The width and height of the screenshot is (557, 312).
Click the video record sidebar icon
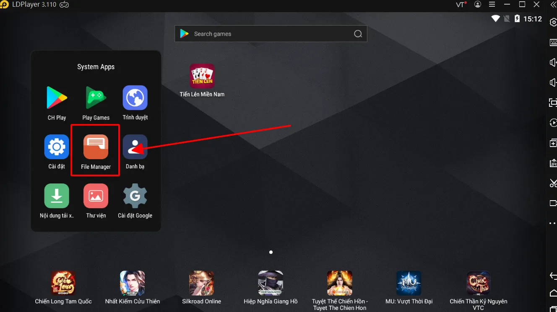coord(553,203)
